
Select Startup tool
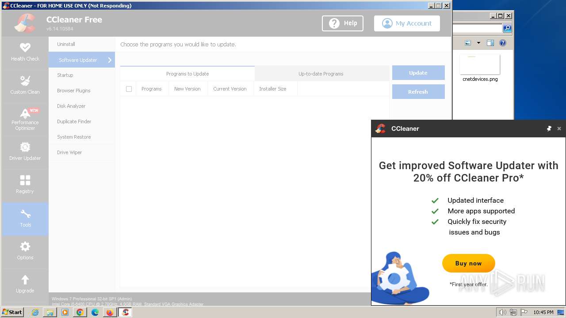tap(82, 75)
